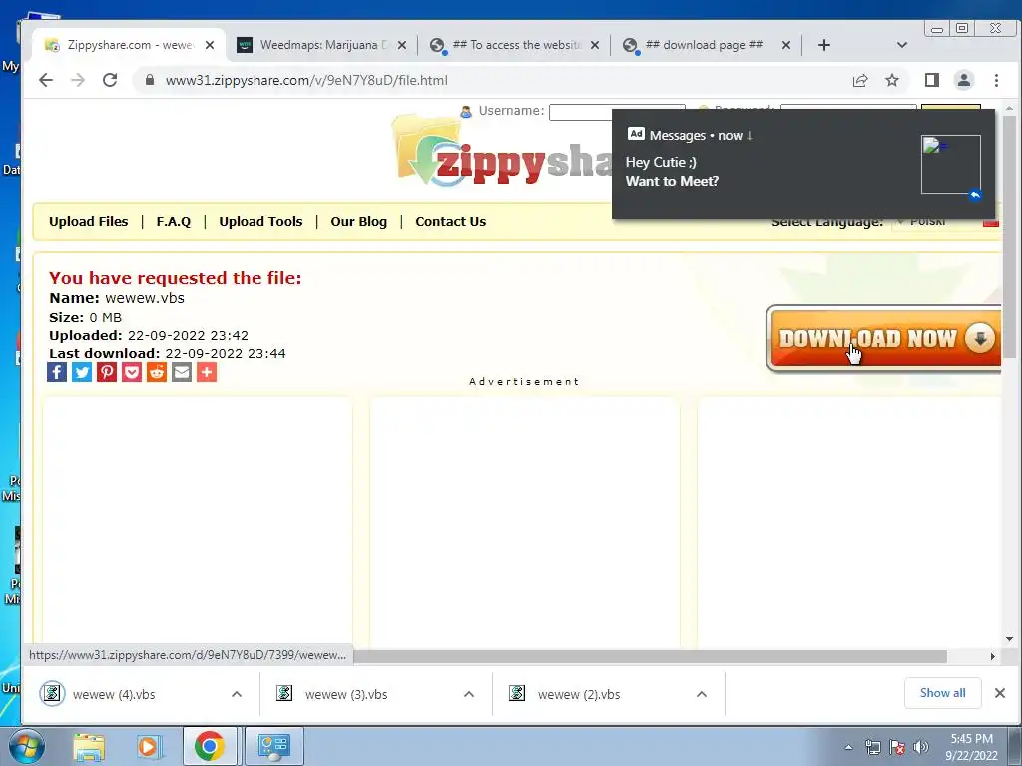Close the '## download page ##' tab

point(786,45)
